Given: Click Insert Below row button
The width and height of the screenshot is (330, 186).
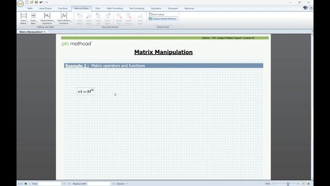Looking at the screenshot, I should click(x=89, y=19).
